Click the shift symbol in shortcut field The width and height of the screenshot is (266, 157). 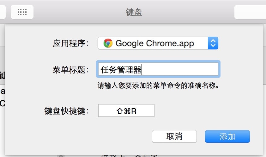[x=120, y=111]
